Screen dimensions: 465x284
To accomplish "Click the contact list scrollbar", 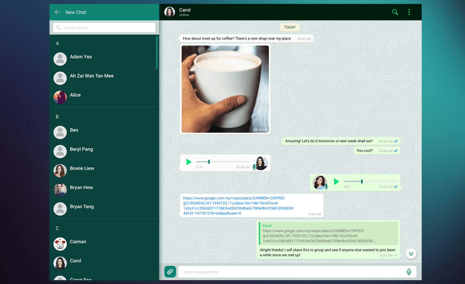I will click(157, 52).
